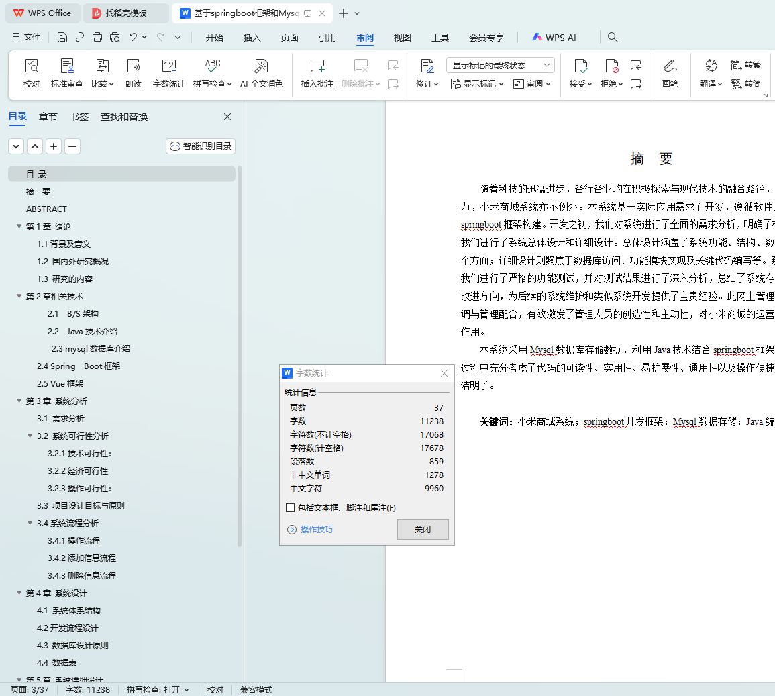775x696 pixels.
Task: Open the 查找和替换 navigation tab
Action: pyautogui.click(x=124, y=117)
